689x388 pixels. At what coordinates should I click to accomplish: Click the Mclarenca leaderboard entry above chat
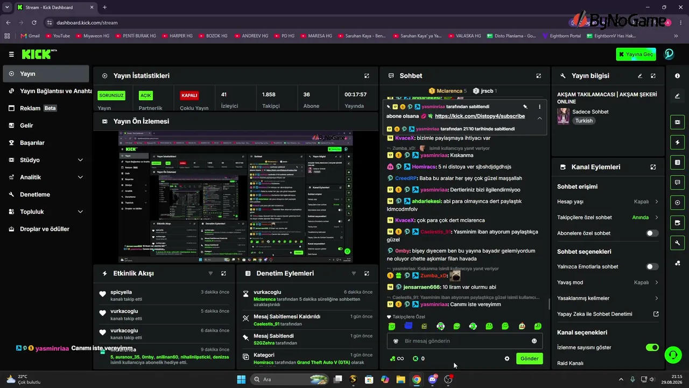[448, 91]
